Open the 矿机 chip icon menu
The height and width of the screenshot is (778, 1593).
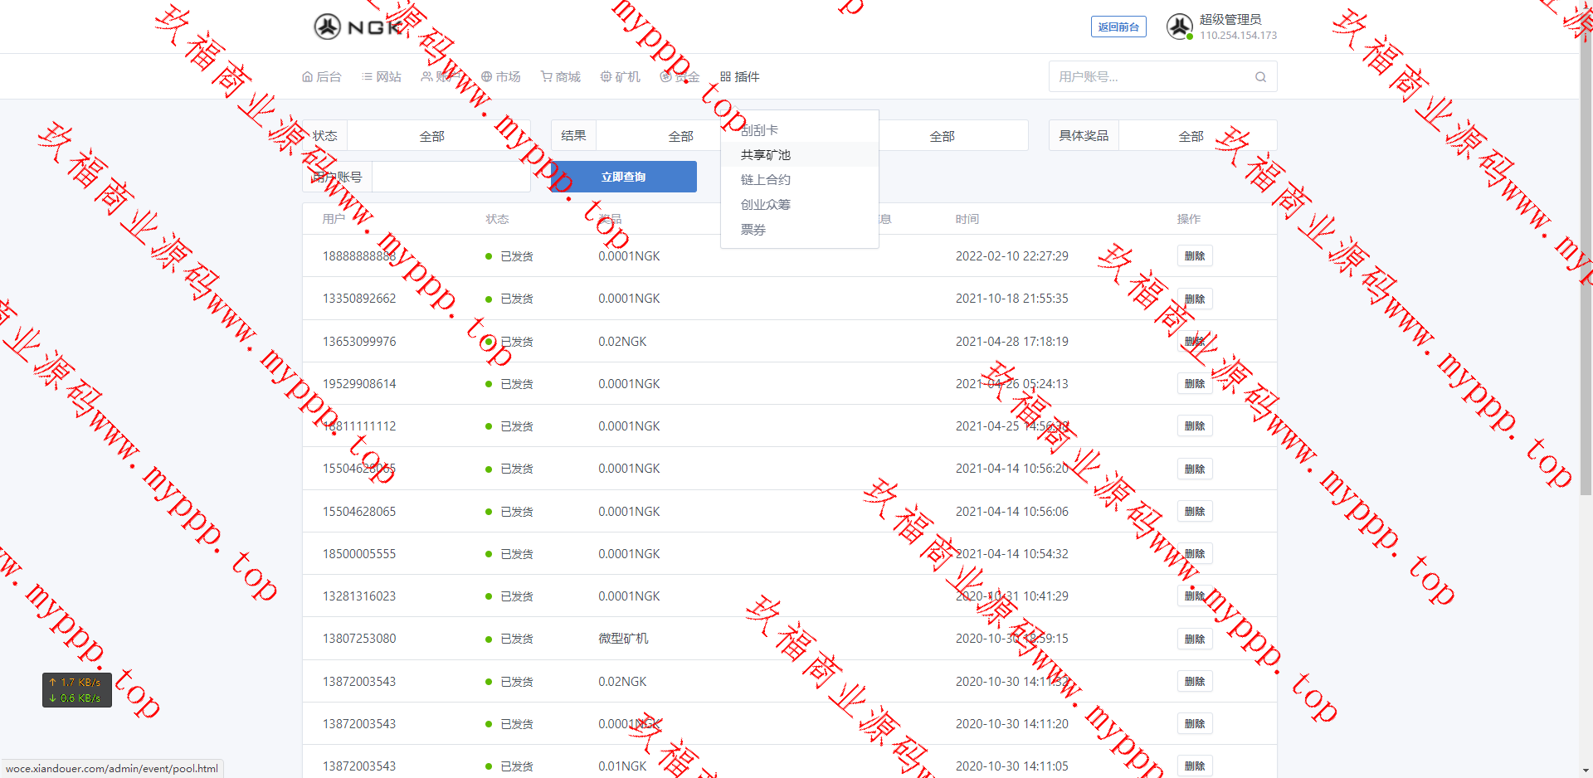click(621, 76)
